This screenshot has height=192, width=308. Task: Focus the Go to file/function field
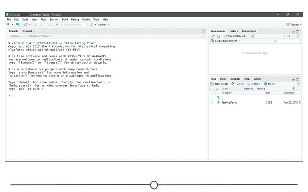tap(70, 25)
